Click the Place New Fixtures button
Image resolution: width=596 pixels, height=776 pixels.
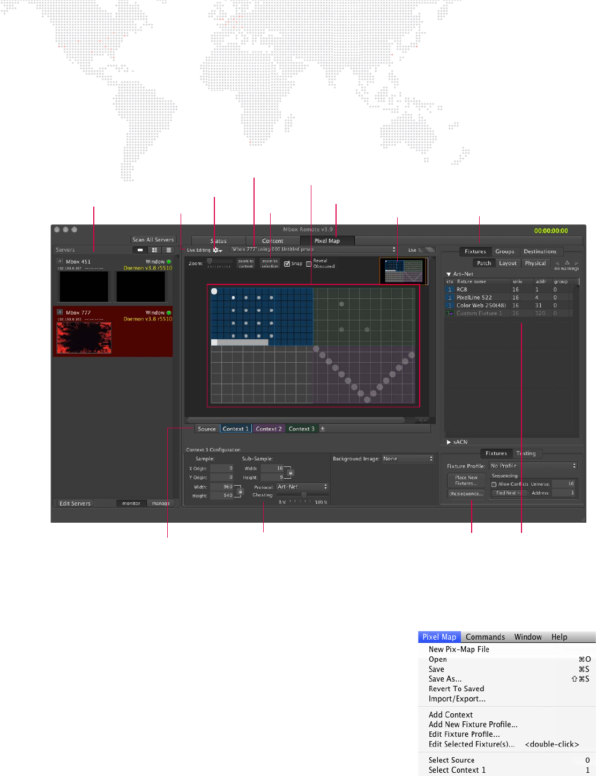(466, 480)
